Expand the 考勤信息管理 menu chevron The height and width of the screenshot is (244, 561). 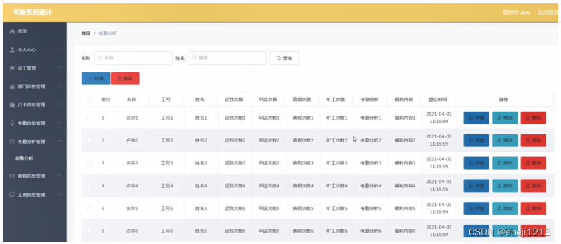point(59,123)
